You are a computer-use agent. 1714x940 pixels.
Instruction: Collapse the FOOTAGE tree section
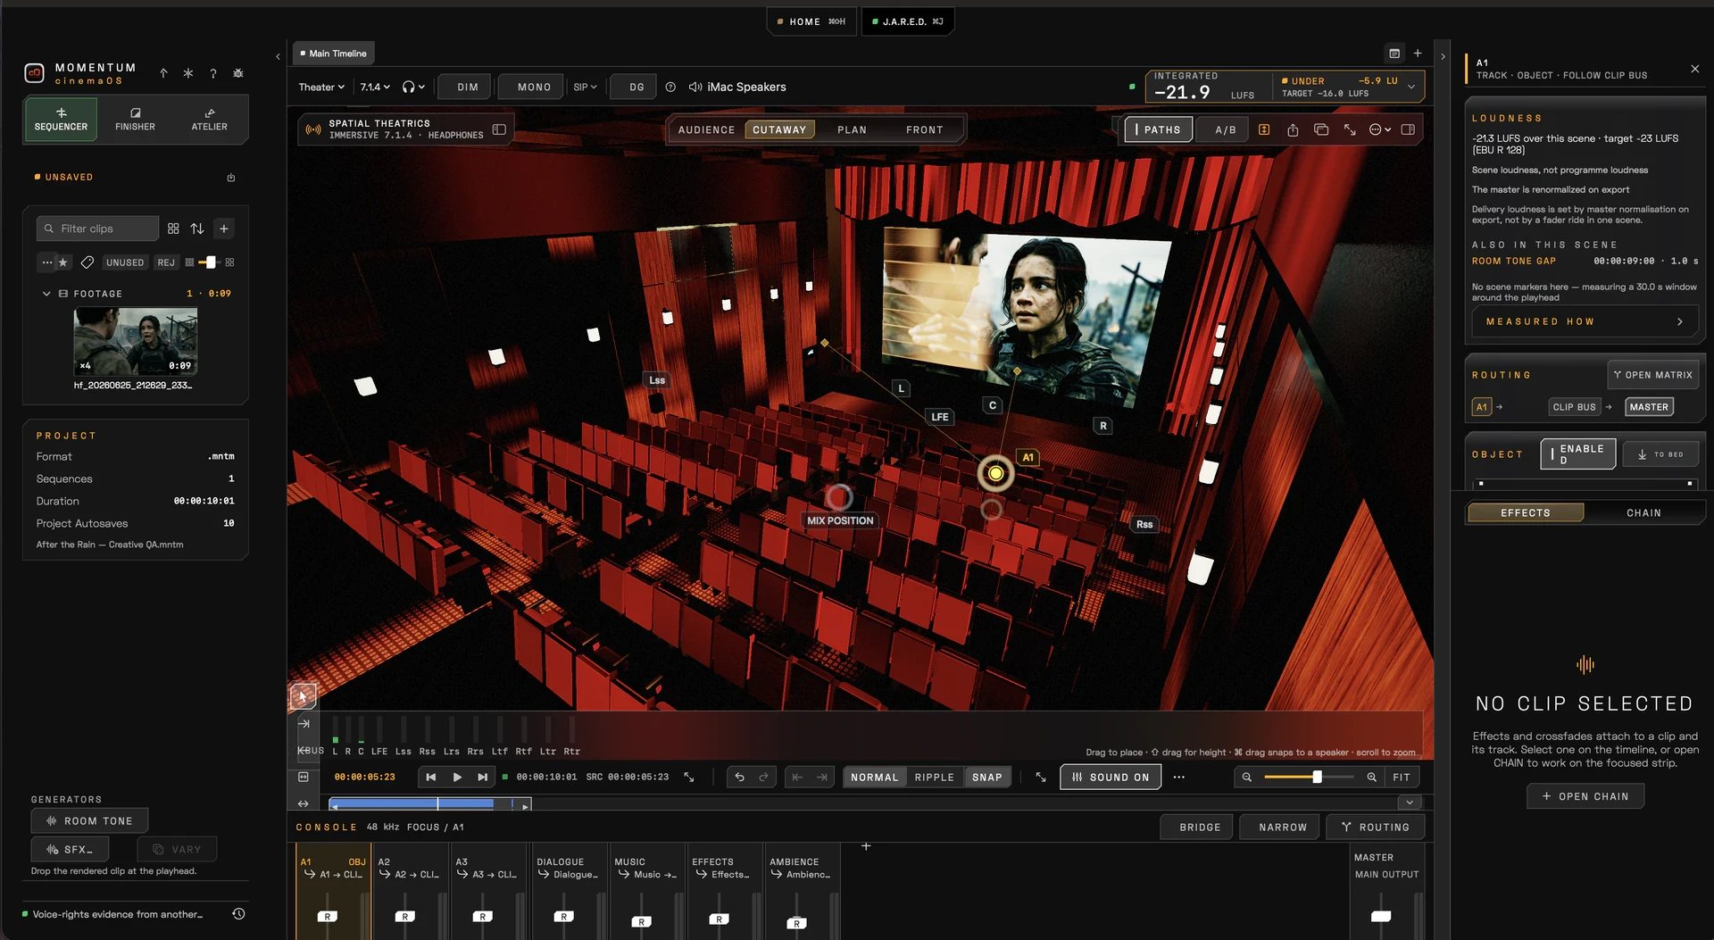pos(46,293)
